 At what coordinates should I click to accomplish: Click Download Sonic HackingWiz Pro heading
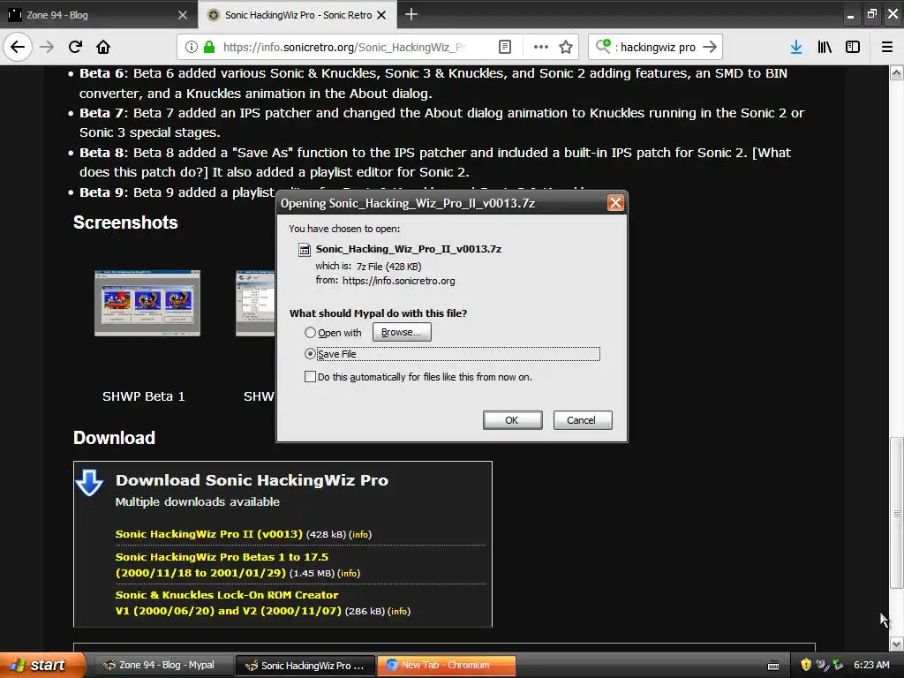252,480
